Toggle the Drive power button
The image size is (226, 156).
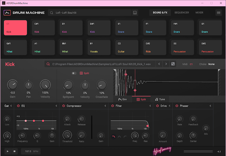tap(157, 106)
